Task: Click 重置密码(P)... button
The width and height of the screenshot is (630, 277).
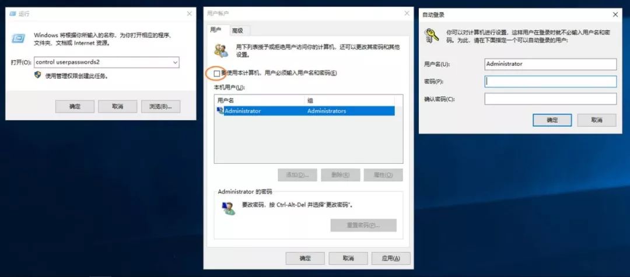Action: (363, 225)
